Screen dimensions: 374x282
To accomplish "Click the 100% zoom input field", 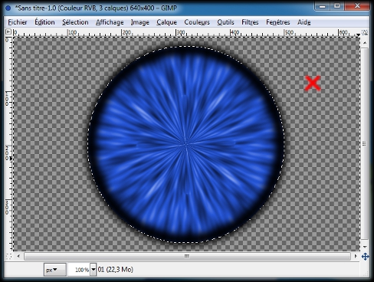I will click(x=79, y=270).
